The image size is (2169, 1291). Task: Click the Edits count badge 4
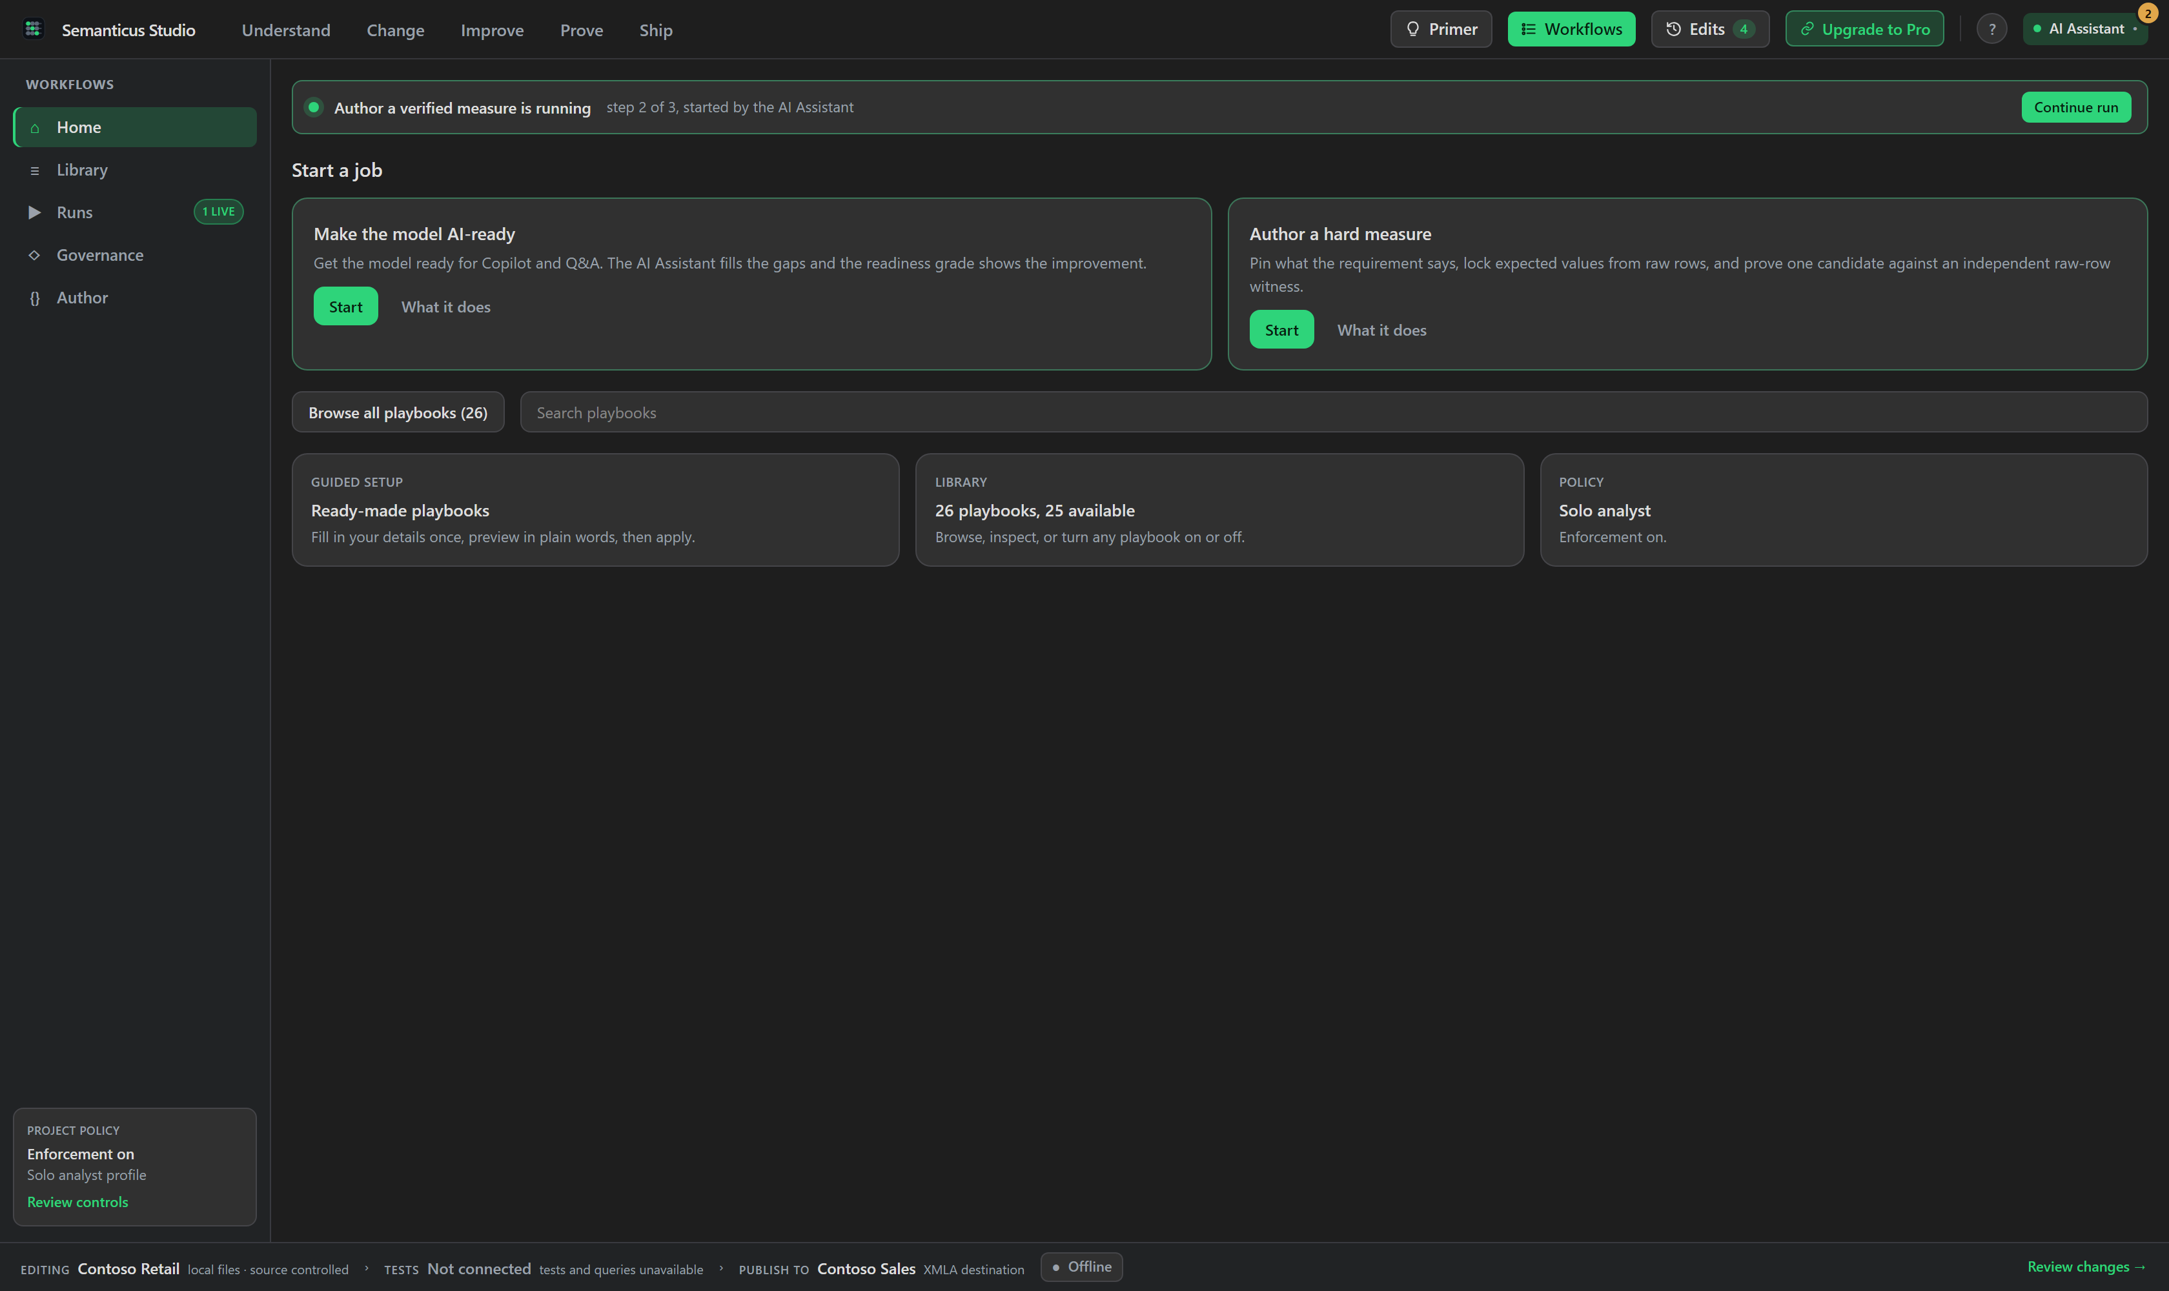pos(1744,30)
